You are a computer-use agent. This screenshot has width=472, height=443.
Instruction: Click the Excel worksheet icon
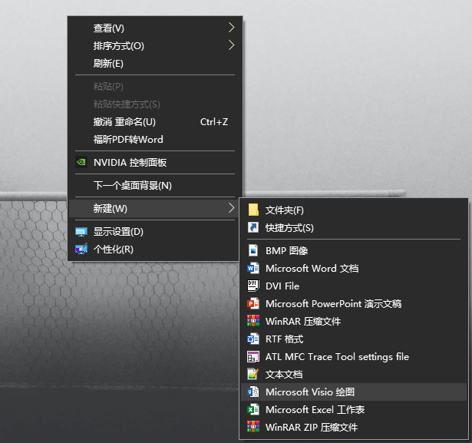[x=253, y=409]
